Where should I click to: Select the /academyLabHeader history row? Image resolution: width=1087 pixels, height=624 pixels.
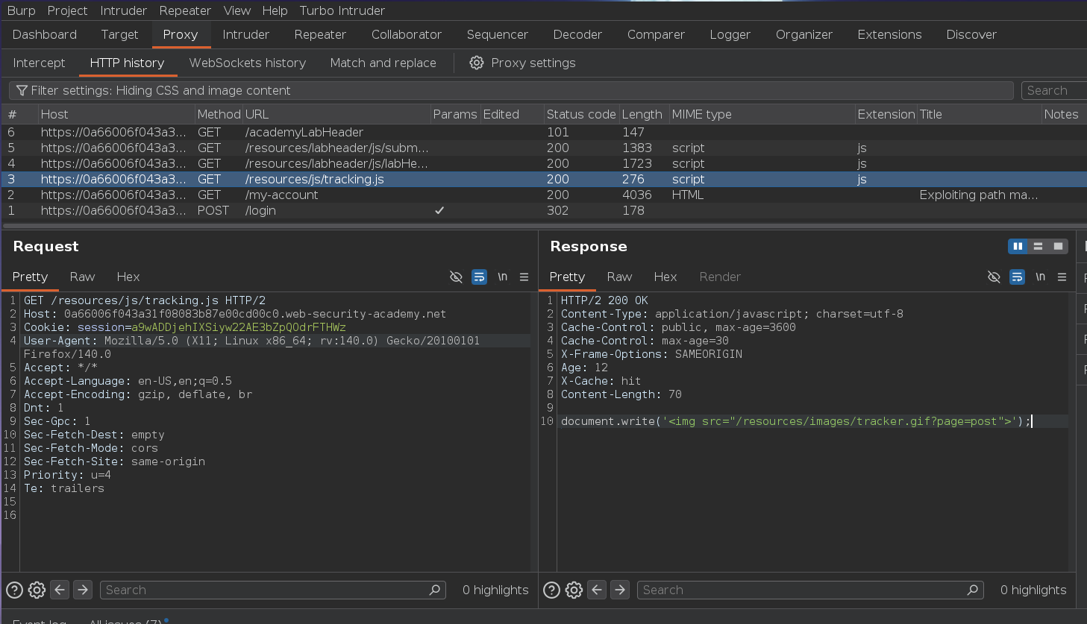(543, 132)
